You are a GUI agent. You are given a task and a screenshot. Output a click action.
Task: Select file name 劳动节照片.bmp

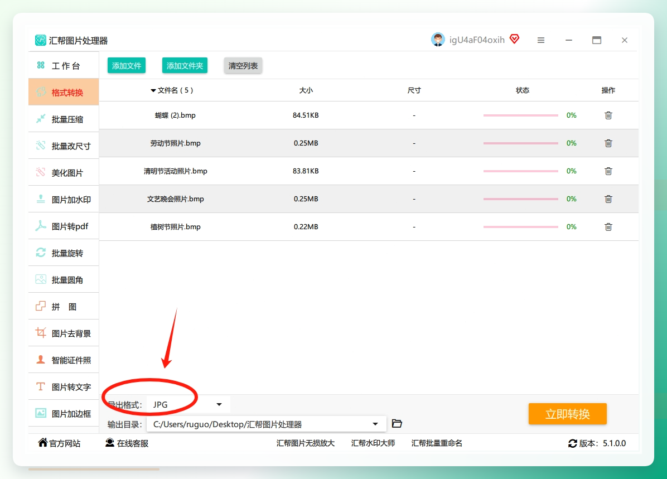click(x=175, y=143)
